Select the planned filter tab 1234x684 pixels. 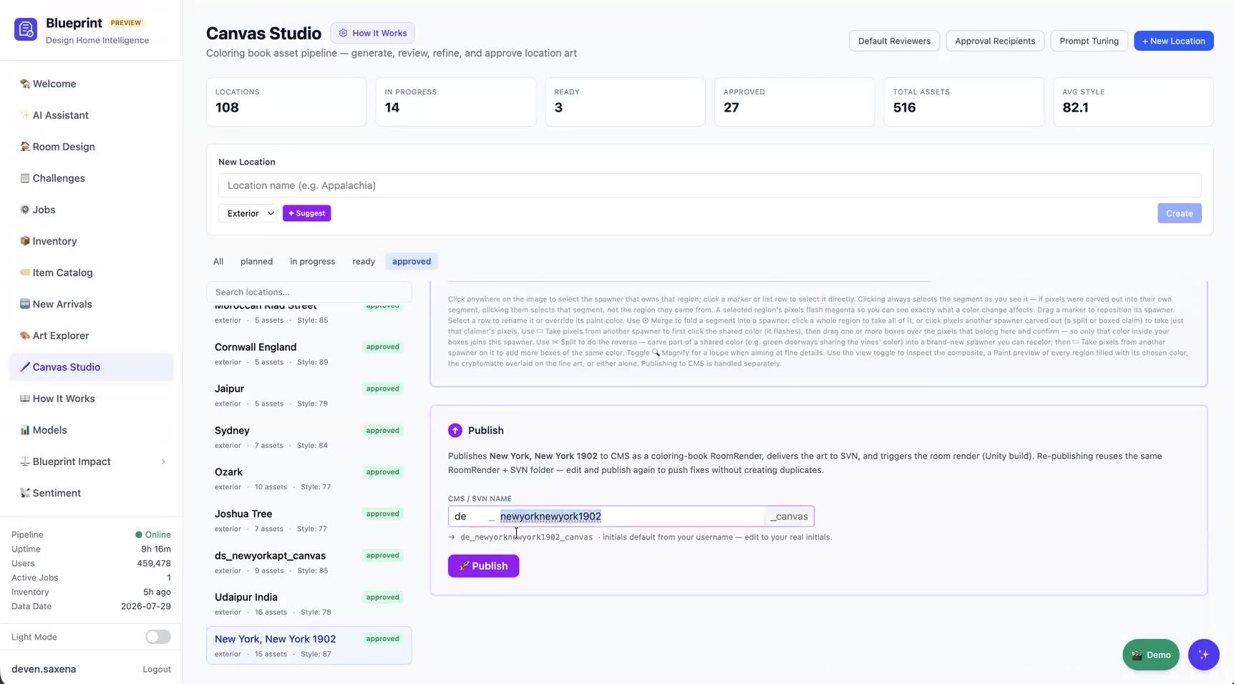coord(256,261)
